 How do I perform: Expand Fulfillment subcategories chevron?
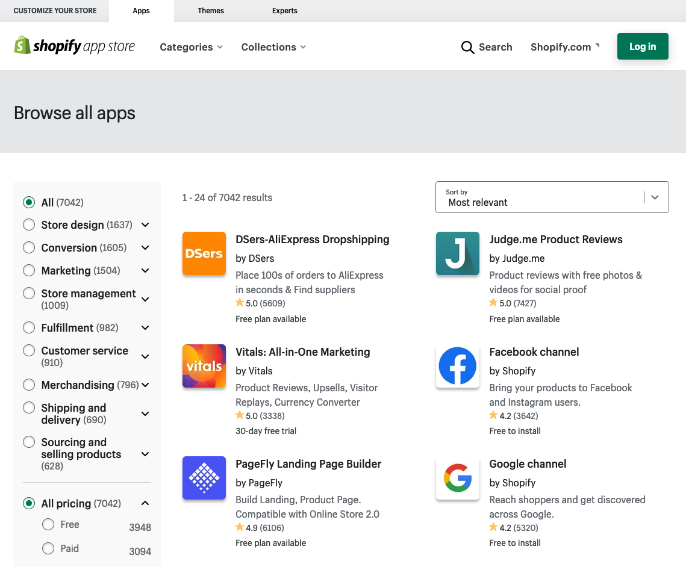click(145, 327)
